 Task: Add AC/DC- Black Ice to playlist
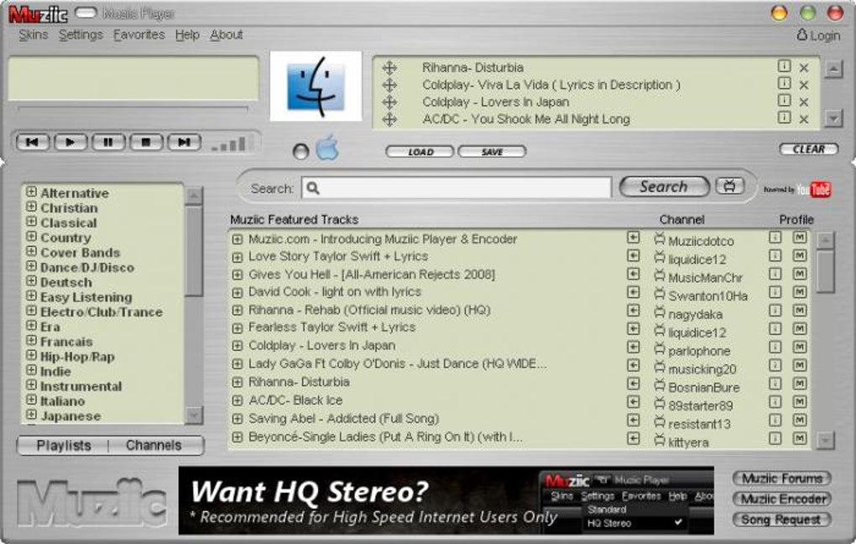[634, 401]
